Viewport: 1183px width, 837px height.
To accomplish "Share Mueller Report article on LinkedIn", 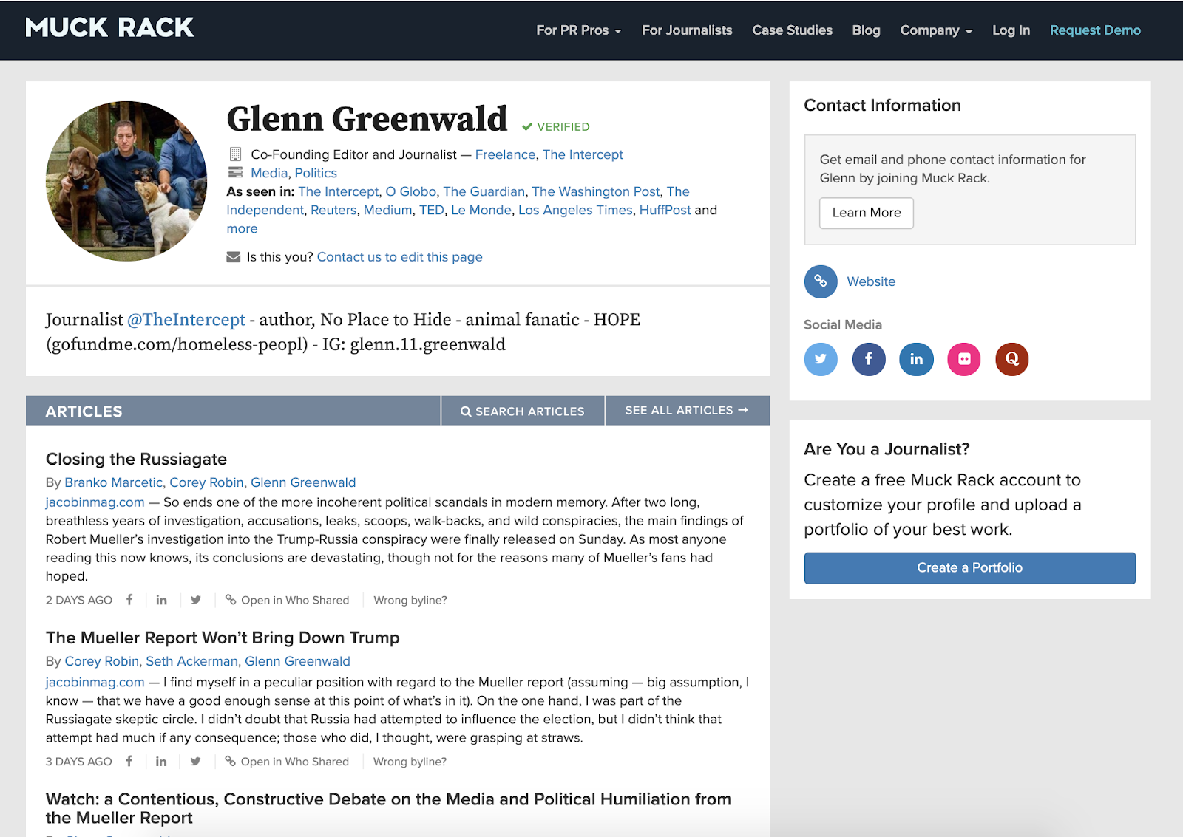I will tap(161, 762).
